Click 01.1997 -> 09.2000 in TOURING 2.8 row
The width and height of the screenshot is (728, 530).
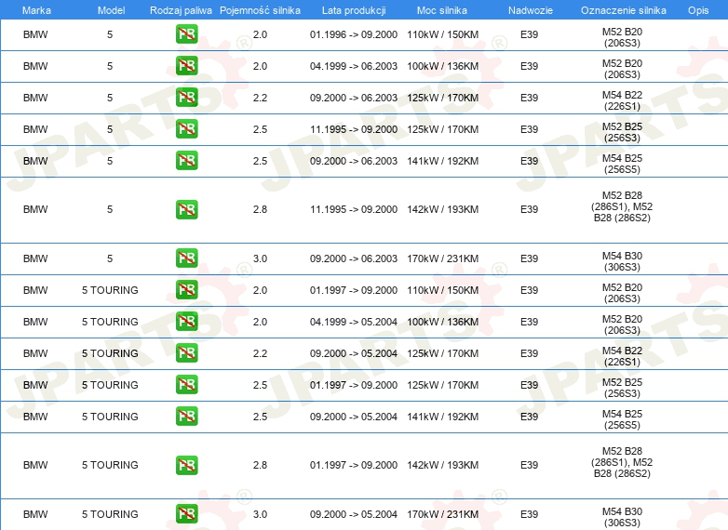point(354,465)
